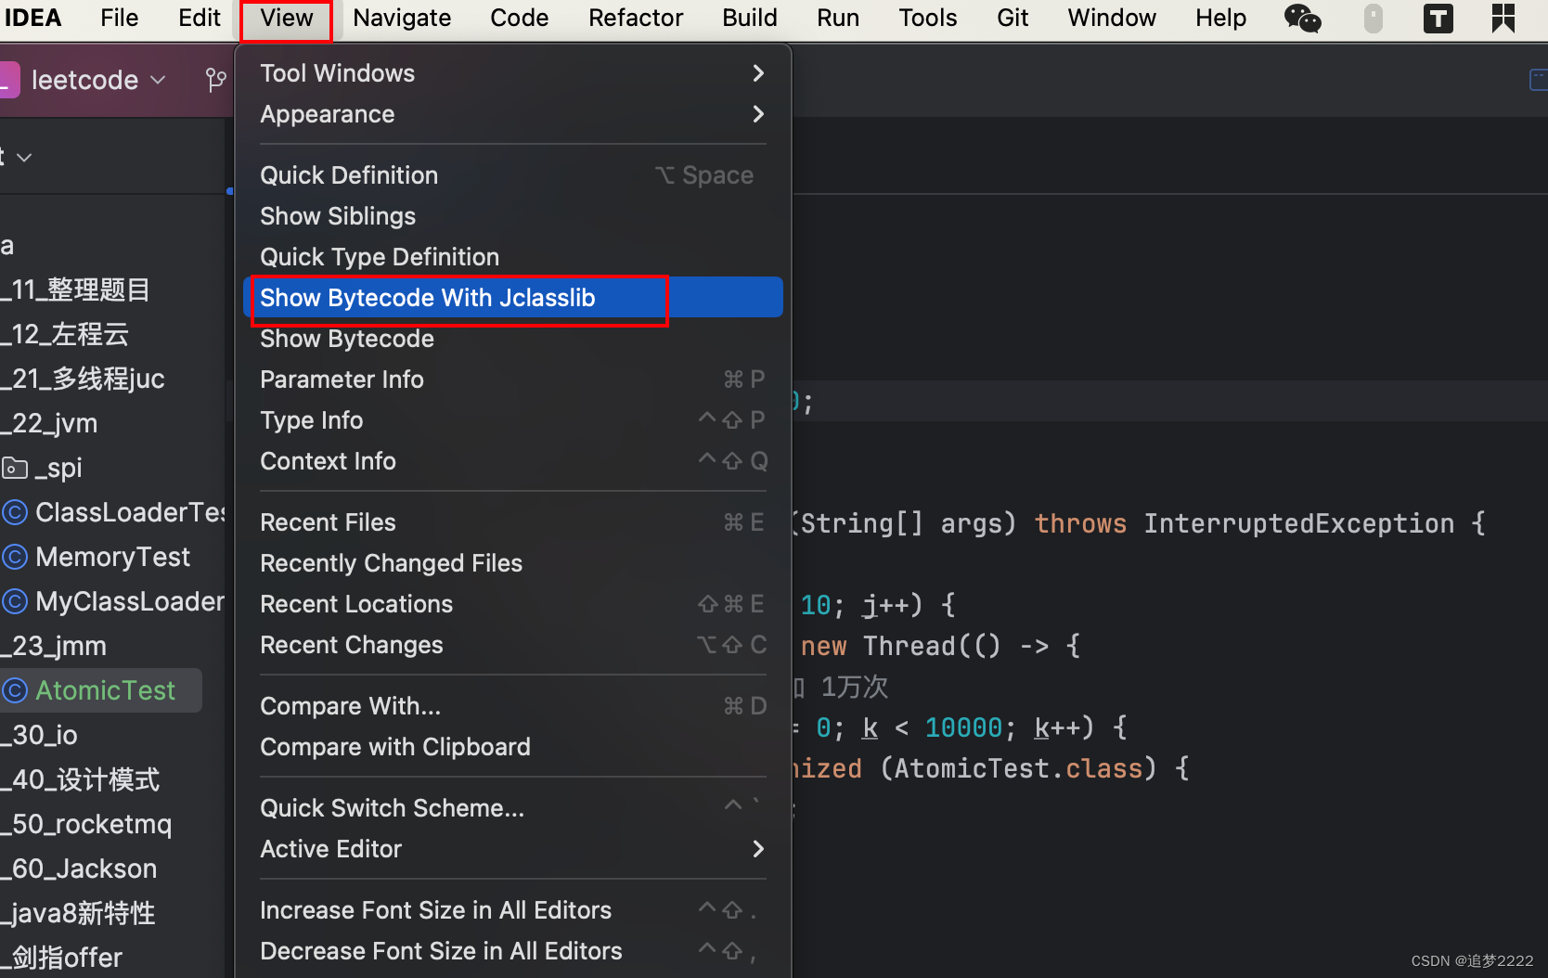Select the _22_jvm folder
The width and height of the screenshot is (1548, 978).
[x=49, y=423]
